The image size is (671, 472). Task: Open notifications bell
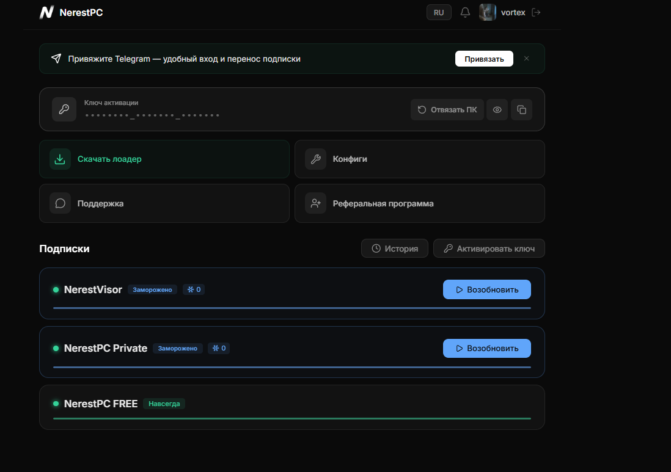pos(465,12)
